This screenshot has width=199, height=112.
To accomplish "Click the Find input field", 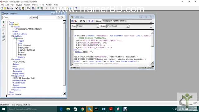I will pyautogui.click(x=47, y=17).
